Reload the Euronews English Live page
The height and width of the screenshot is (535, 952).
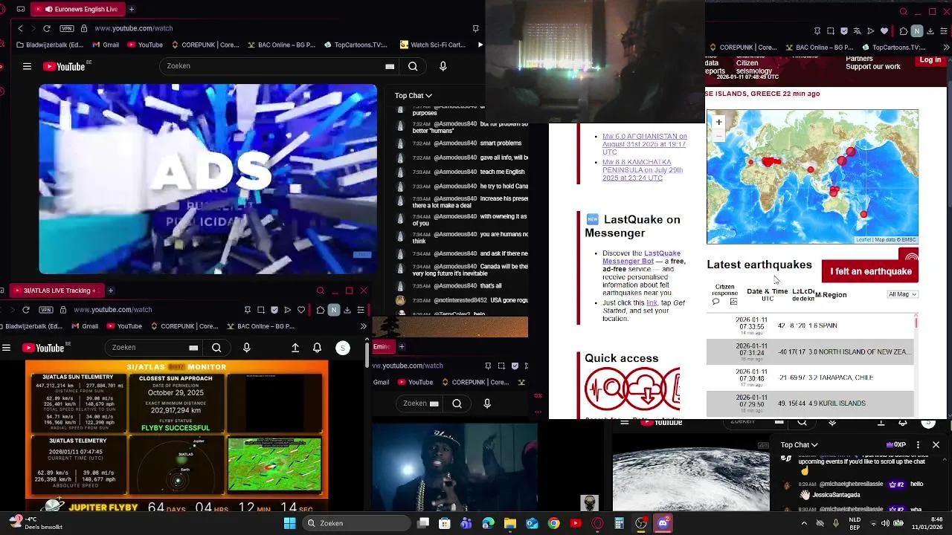[x=47, y=28]
